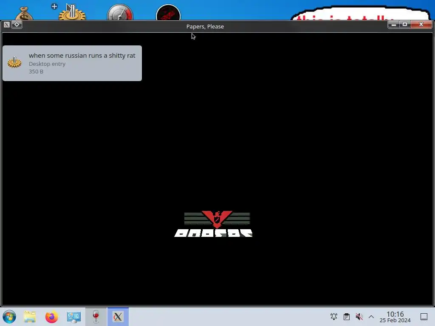The image size is (435, 326).
Task: Open the clipboard tray icon
Action: coord(347,317)
